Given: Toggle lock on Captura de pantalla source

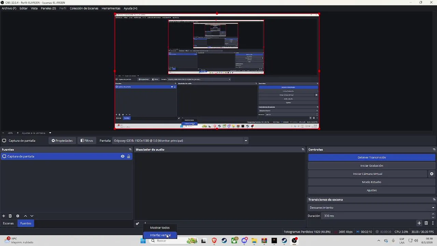Looking at the screenshot, I should (x=129, y=156).
